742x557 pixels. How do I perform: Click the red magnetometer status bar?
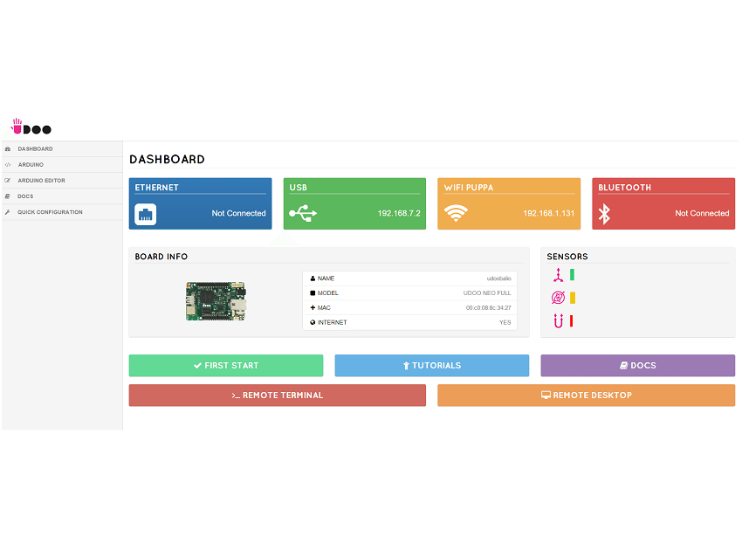pyautogui.click(x=572, y=321)
